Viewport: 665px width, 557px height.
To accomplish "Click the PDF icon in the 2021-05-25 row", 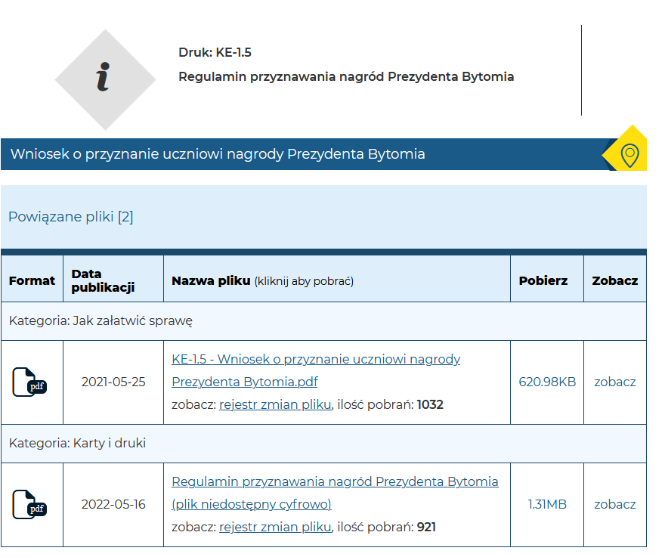I will pos(29,382).
